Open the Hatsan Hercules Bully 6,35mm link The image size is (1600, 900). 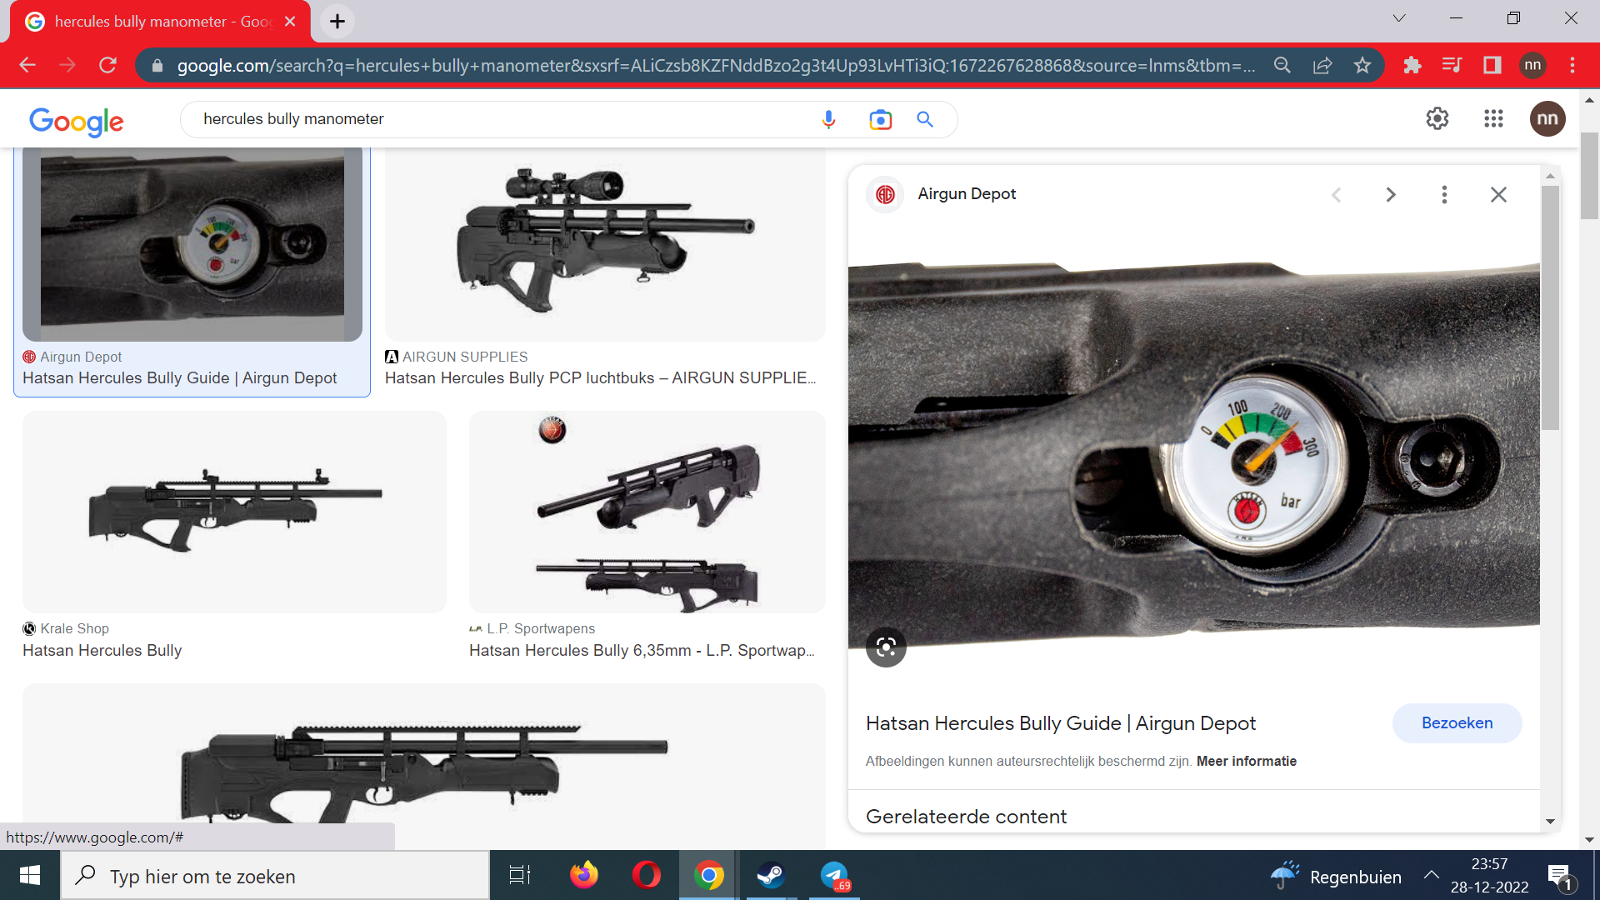tap(642, 651)
